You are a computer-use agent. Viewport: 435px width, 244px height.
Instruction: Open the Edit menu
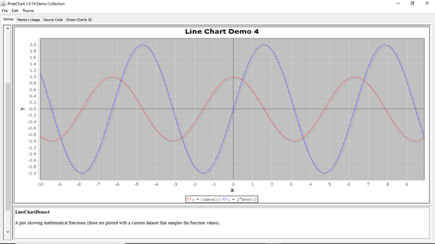15,11
